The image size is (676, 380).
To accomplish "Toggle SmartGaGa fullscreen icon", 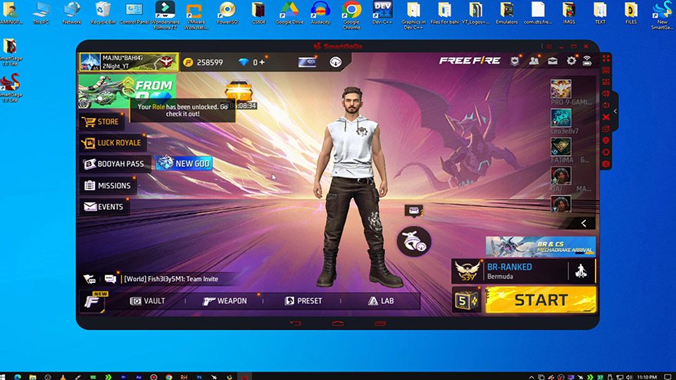I will pyautogui.click(x=606, y=58).
